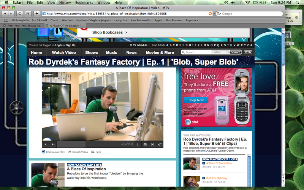Open the Watch Video nav item
The height and width of the screenshot is (190, 304).
64,52
